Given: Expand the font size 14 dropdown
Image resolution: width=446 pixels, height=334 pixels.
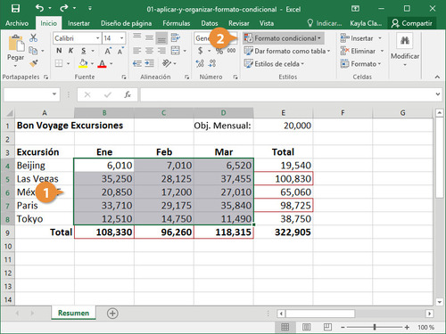Looking at the screenshot, I should coord(121,38).
